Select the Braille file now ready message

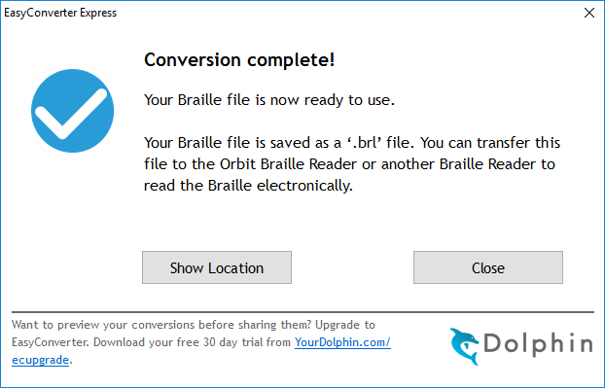pos(269,100)
